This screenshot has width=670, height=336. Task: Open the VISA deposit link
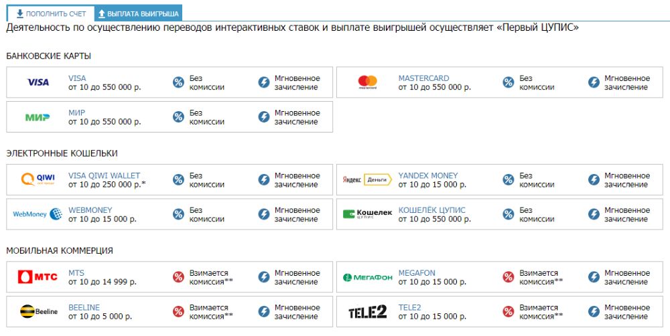(77, 78)
